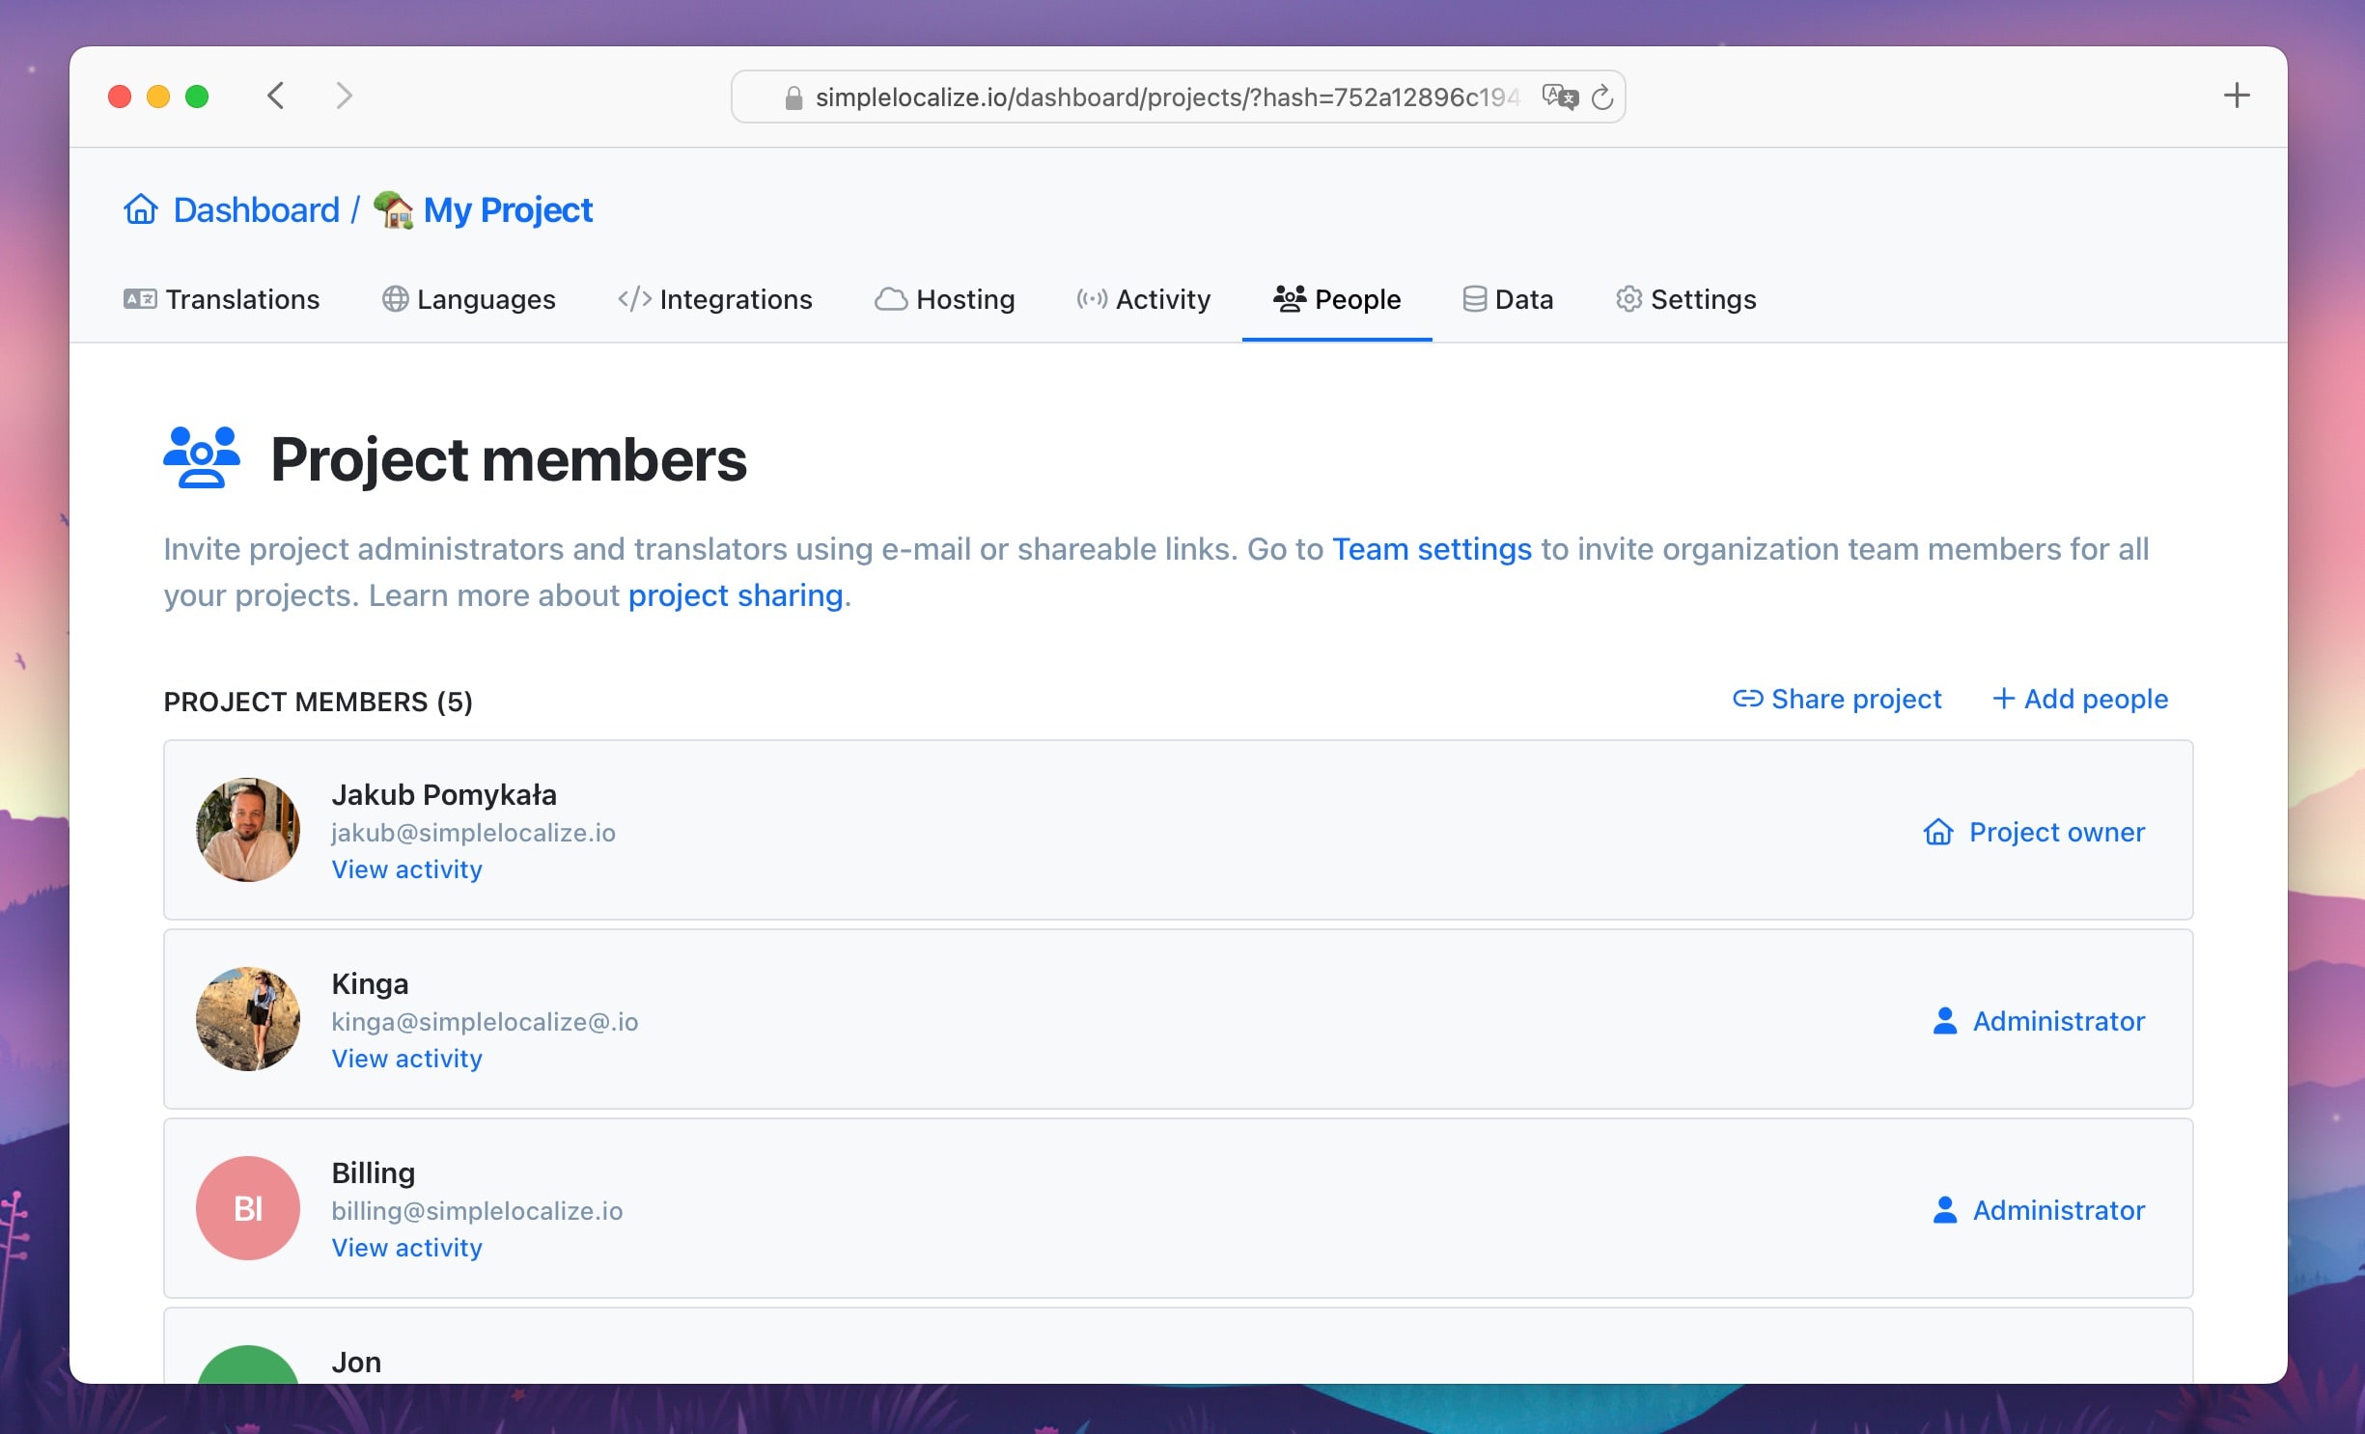
Task: Click email jakub@simplelocalize.io
Action: [x=473, y=833]
